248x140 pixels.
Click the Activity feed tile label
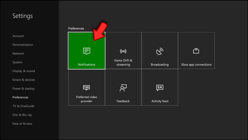pos(160,101)
